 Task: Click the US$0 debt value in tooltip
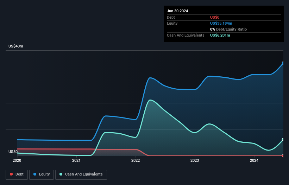click(215, 17)
